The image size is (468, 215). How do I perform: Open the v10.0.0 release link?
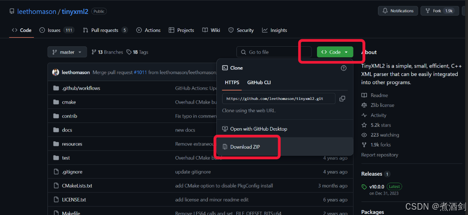(x=377, y=187)
